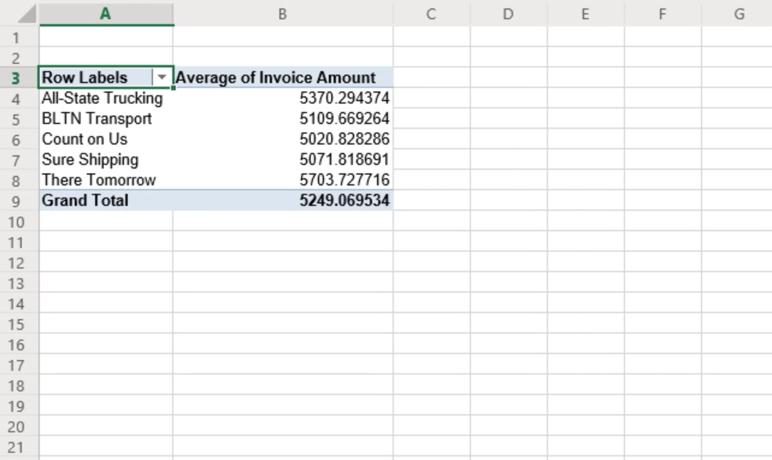772x460 pixels.
Task: Select row 9 header
Action: (19, 201)
